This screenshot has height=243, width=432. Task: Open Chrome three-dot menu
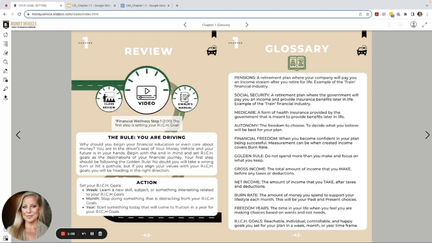pos(427,14)
